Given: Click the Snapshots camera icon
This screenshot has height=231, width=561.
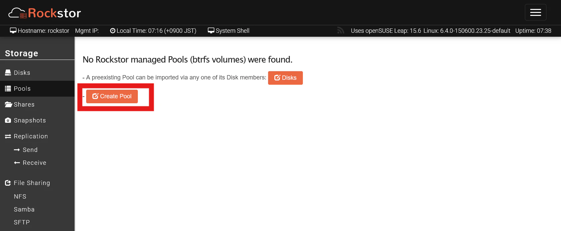Looking at the screenshot, I should click(8, 120).
